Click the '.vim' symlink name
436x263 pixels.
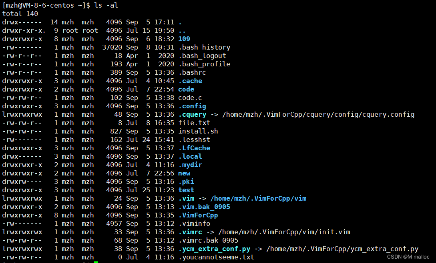[186, 198]
